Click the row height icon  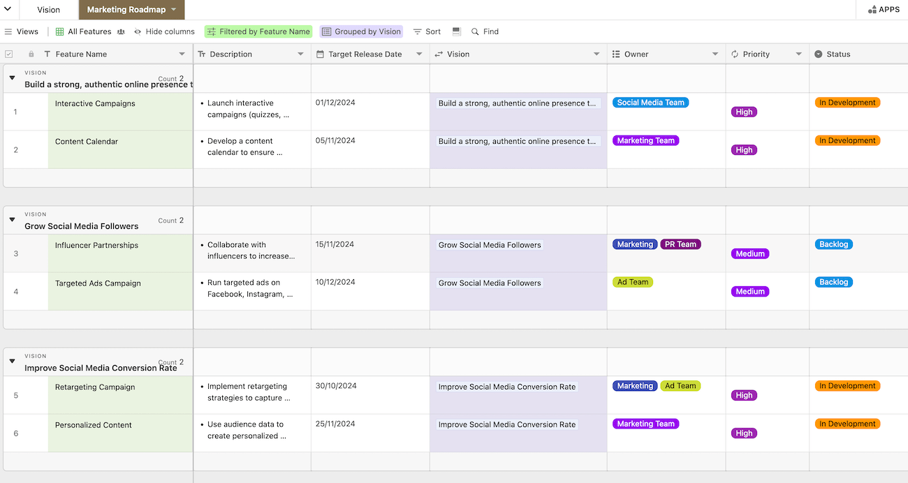pyautogui.click(x=456, y=31)
